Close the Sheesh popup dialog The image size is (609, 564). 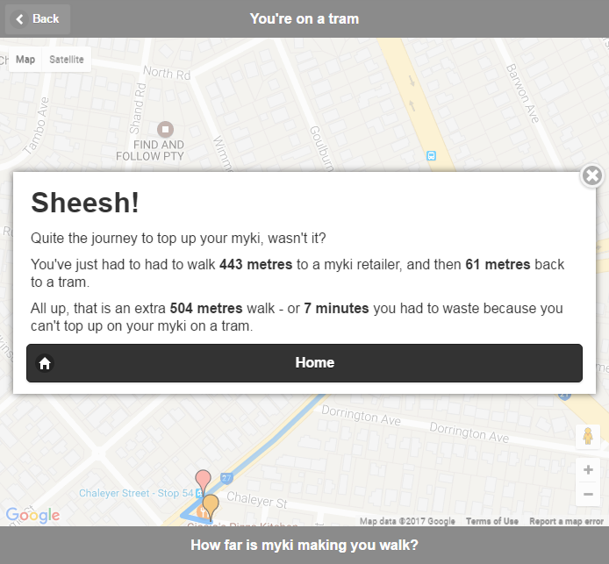[x=592, y=175]
